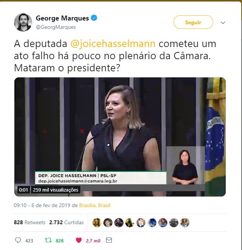Screen dimensions: 242x250
Task: Click the 09:10 tweet timestamp
Action: point(20,205)
